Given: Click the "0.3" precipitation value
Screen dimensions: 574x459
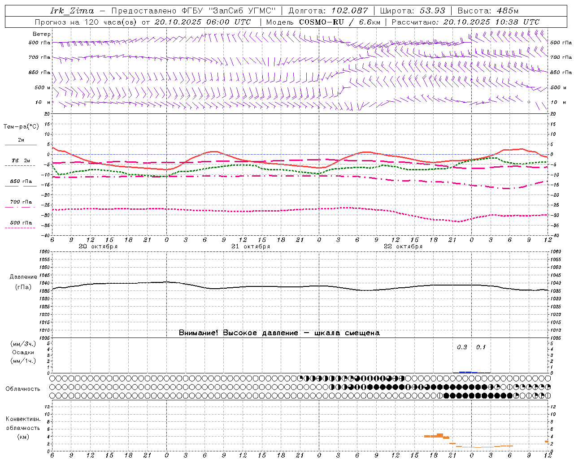Looking at the screenshot, I should 462,347.
